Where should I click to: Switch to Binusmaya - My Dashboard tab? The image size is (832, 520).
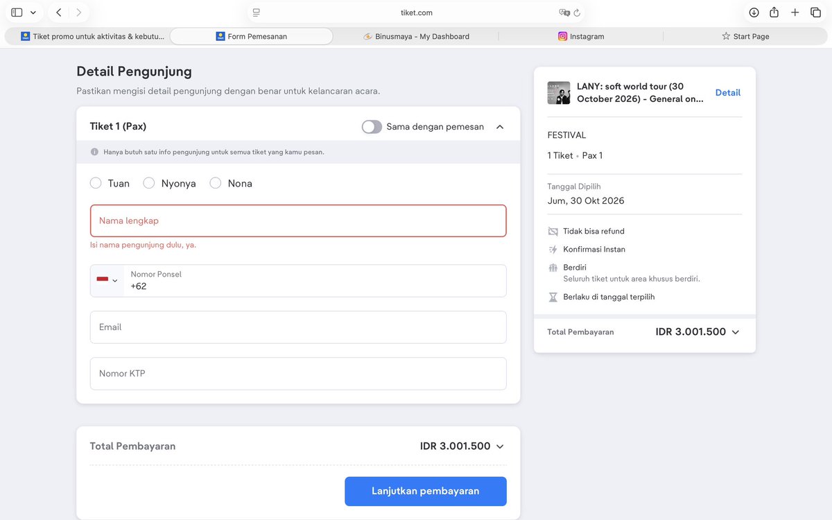tap(416, 36)
